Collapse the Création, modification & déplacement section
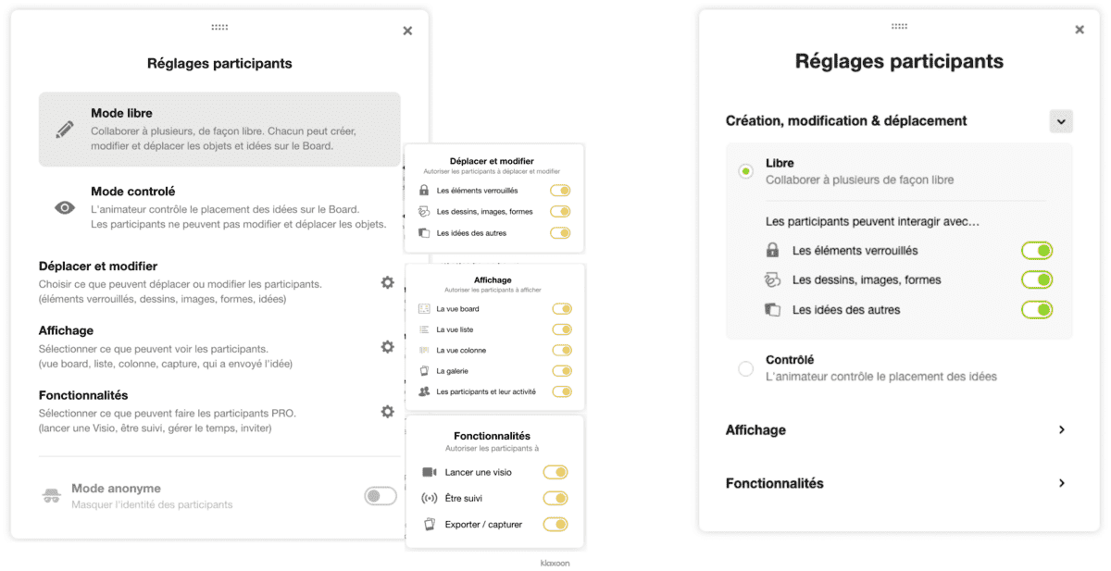The width and height of the screenshot is (1111, 571). 1061,120
